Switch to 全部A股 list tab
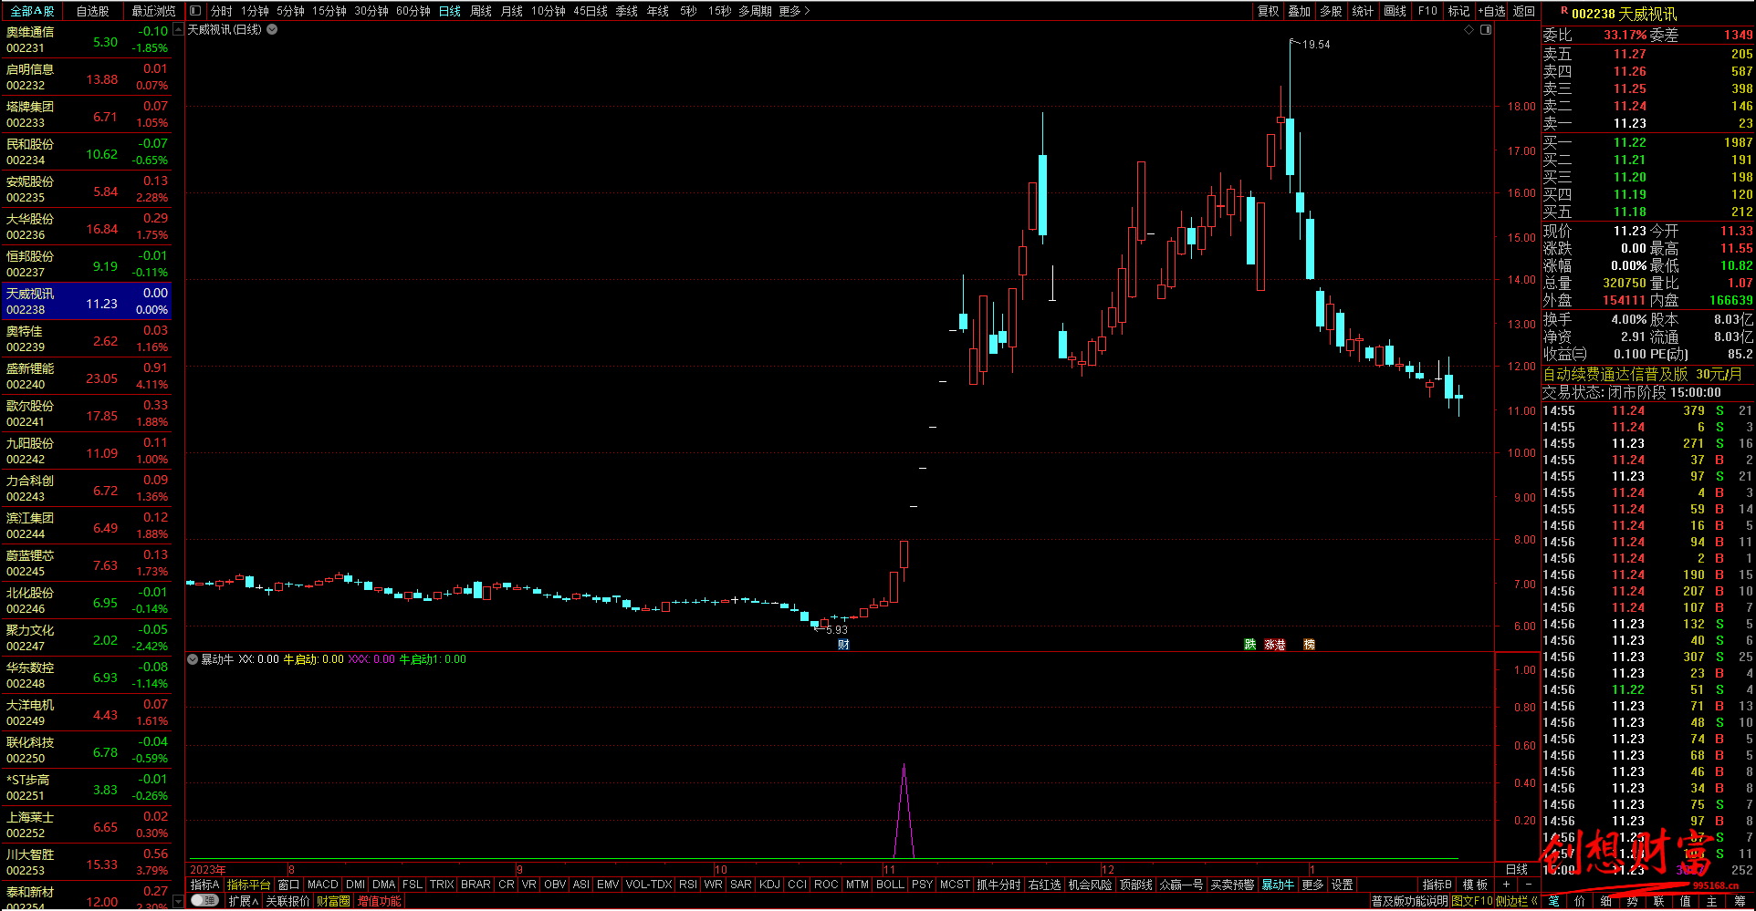The height and width of the screenshot is (911, 1756). (32, 11)
